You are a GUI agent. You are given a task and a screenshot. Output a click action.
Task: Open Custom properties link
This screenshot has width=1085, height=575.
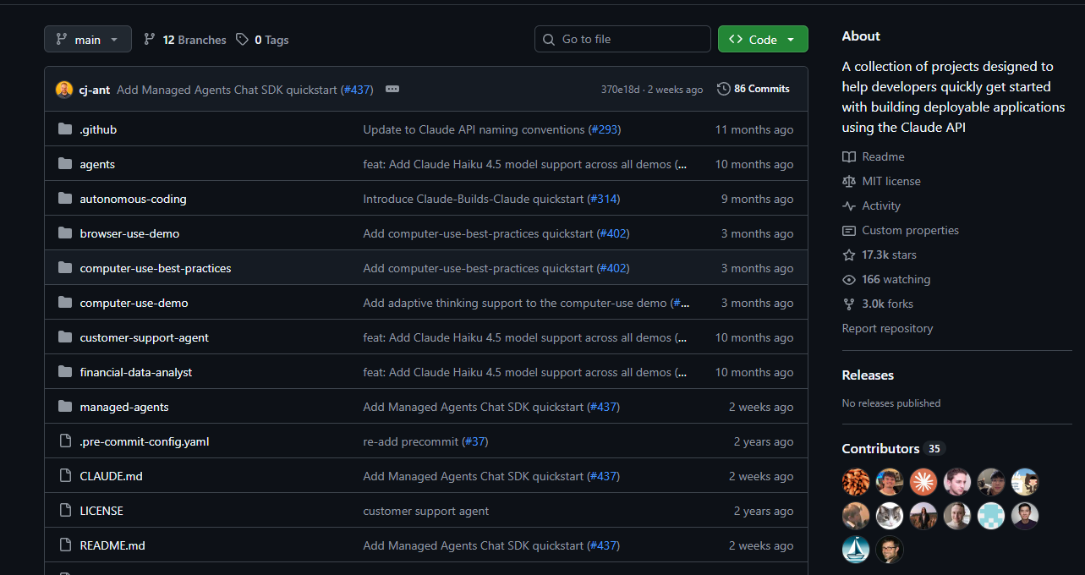coord(910,230)
